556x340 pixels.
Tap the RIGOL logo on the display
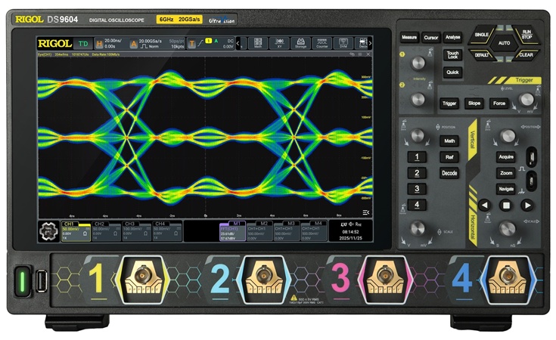55,44
